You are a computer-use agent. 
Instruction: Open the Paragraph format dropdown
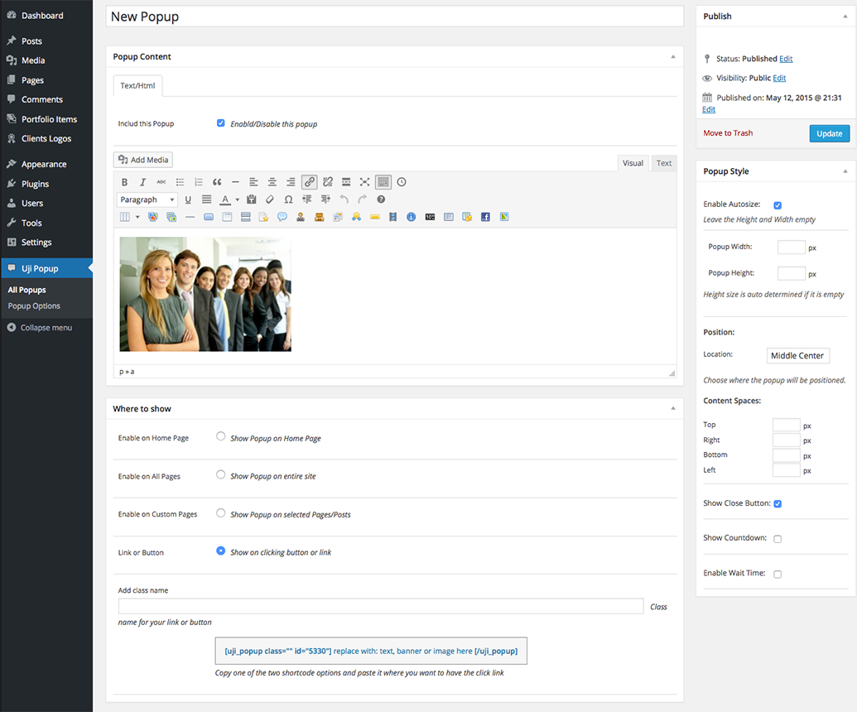[x=147, y=200]
